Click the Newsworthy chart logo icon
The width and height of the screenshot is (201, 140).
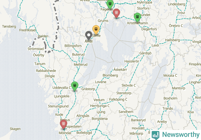155,135
